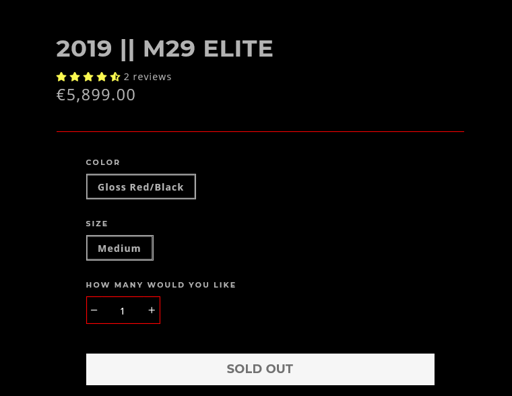Click the second yellow rating star
This screenshot has height=396, width=512.
click(75, 77)
